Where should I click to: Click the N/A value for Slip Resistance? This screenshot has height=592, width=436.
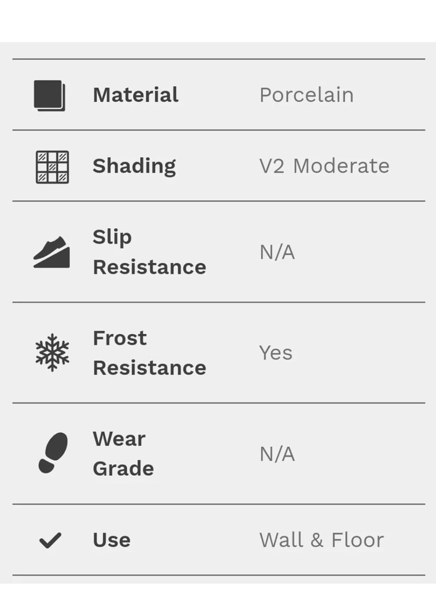[x=277, y=252]
